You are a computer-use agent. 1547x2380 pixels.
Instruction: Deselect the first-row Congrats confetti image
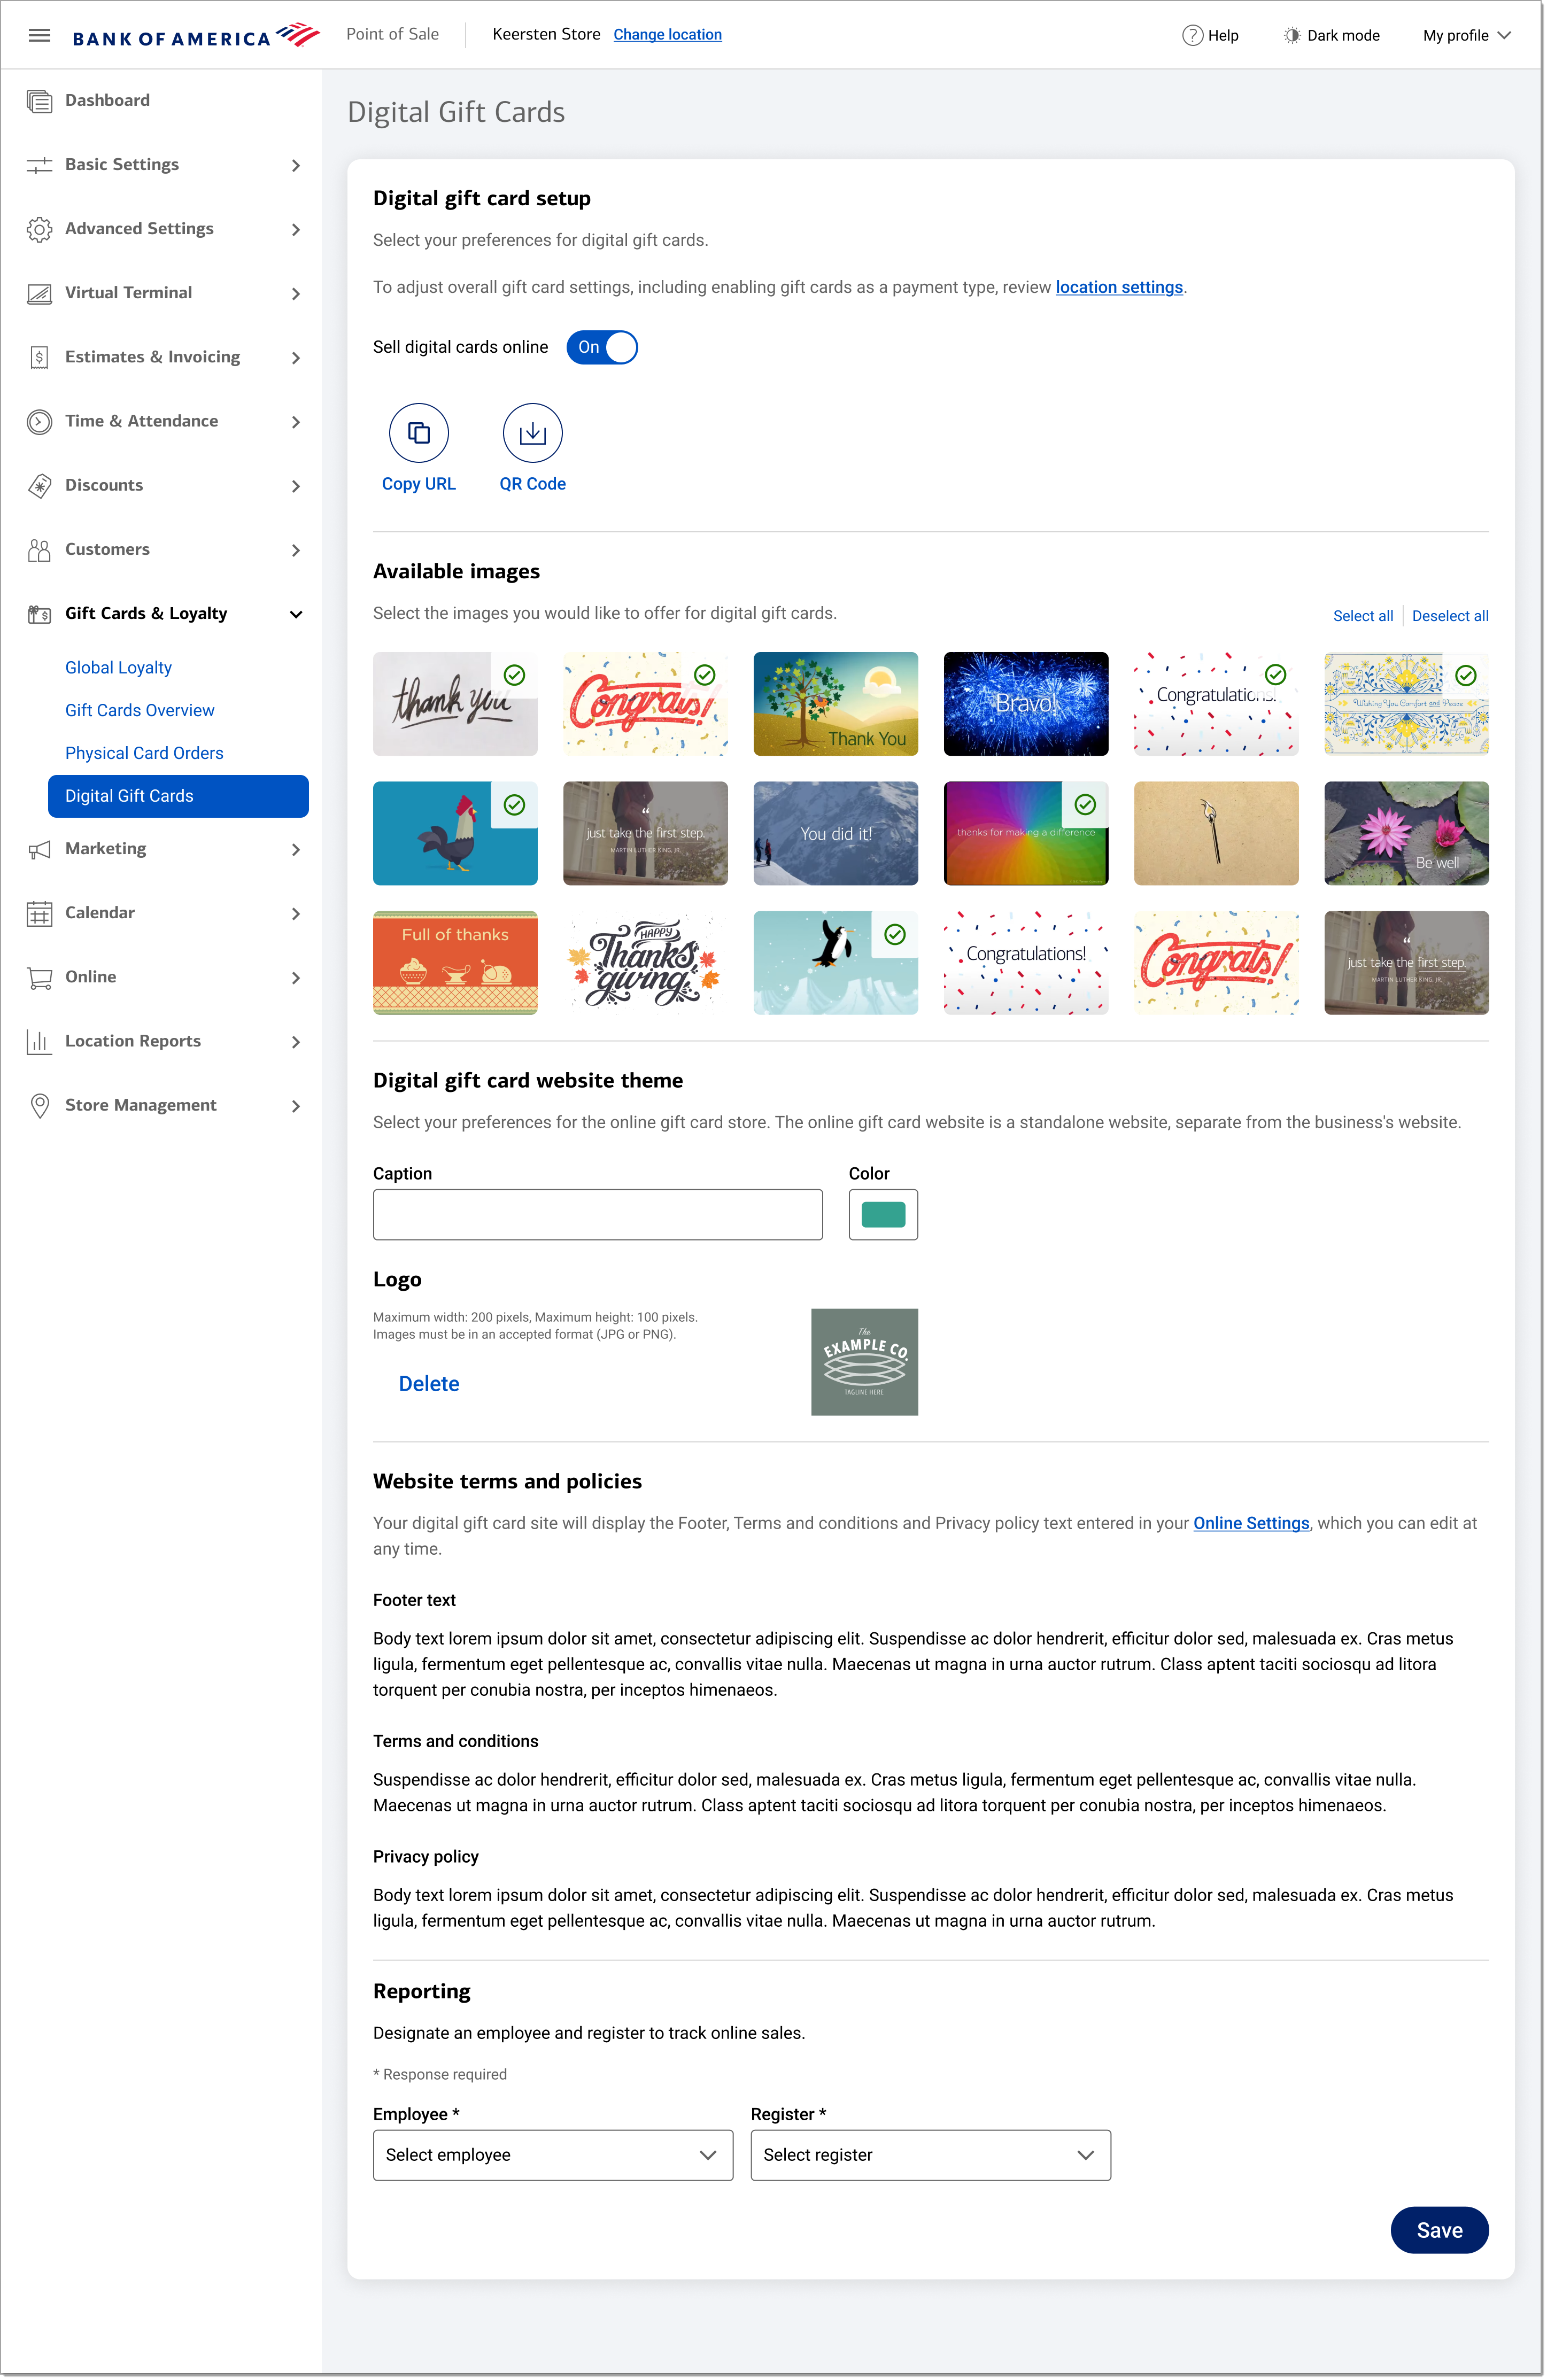645,704
